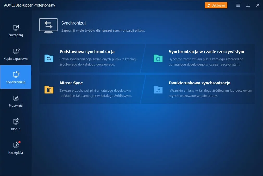This screenshot has height=176, width=263.
Task: Click the Narzędzia tools icon with red dot
Action: 16,145
